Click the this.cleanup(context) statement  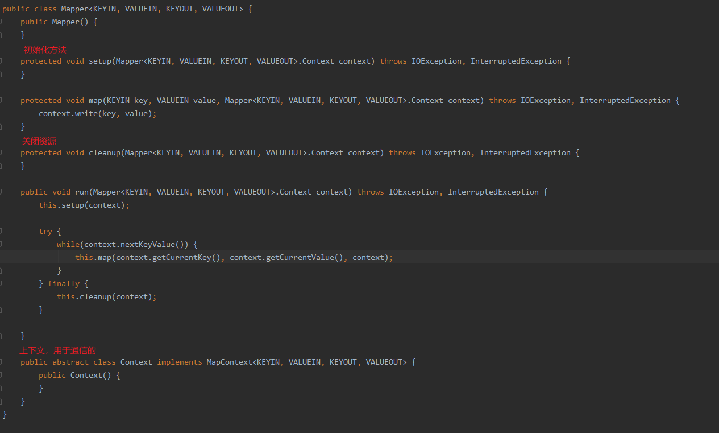click(x=107, y=296)
